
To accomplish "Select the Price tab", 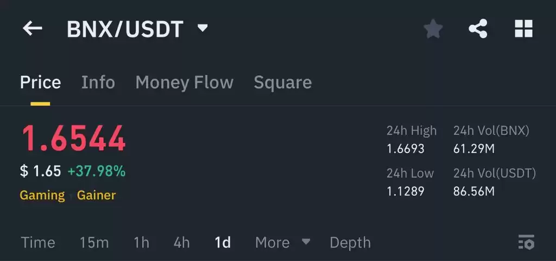I will point(40,82).
